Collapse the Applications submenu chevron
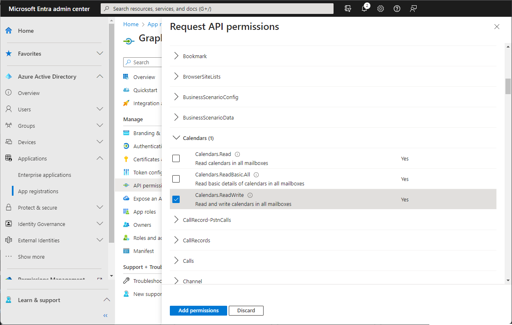 pyautogui.click(x=100, y=158)
